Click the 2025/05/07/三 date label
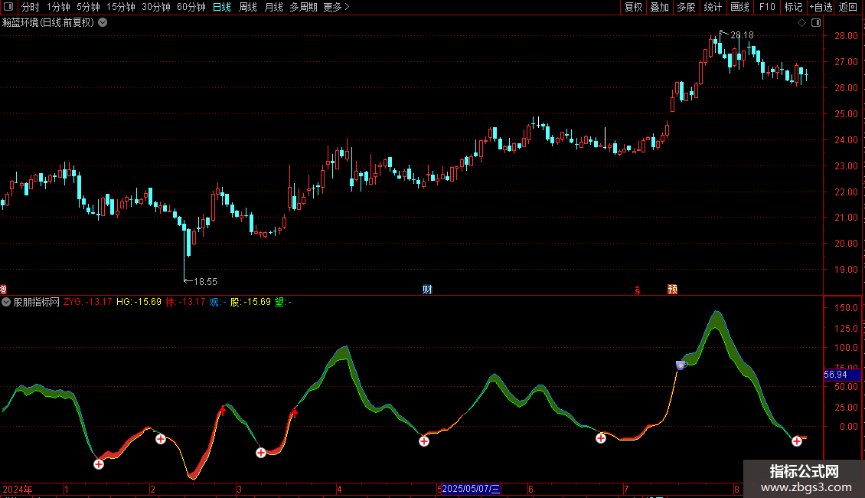The image size is (865, 498). pos(471,489)
